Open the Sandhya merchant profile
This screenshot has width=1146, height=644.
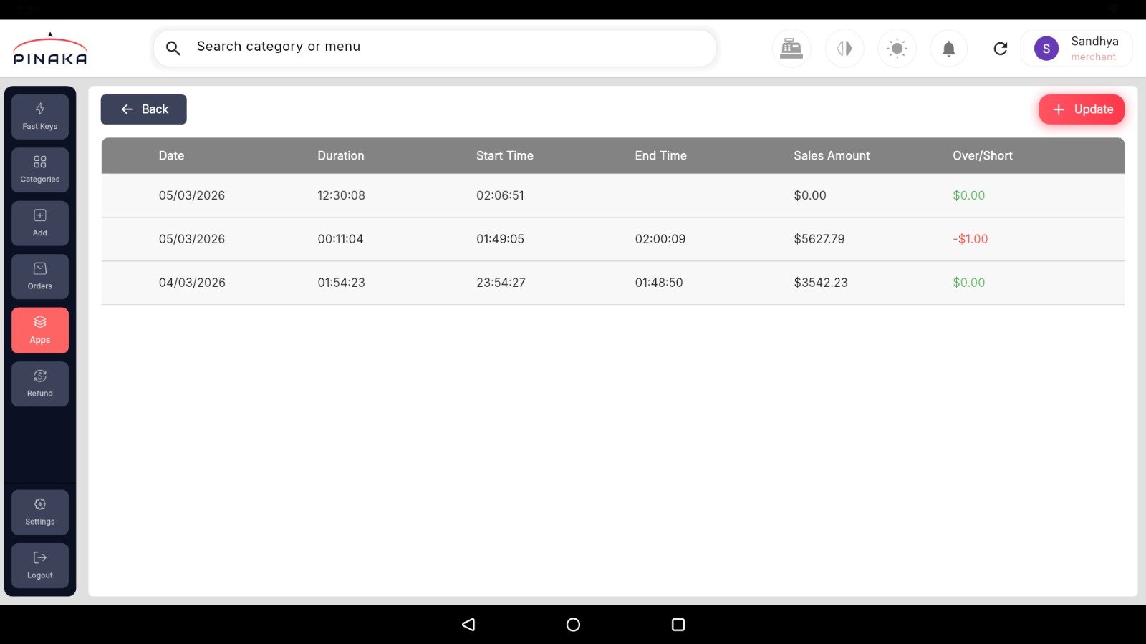pos(1077,49)
